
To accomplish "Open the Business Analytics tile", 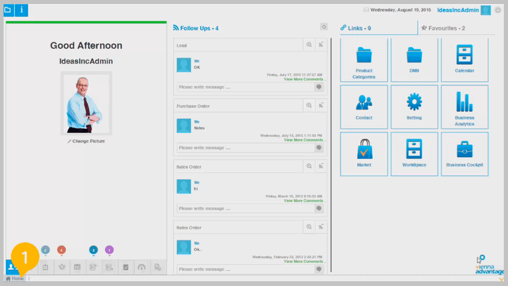I will click(x=464, y=107).
